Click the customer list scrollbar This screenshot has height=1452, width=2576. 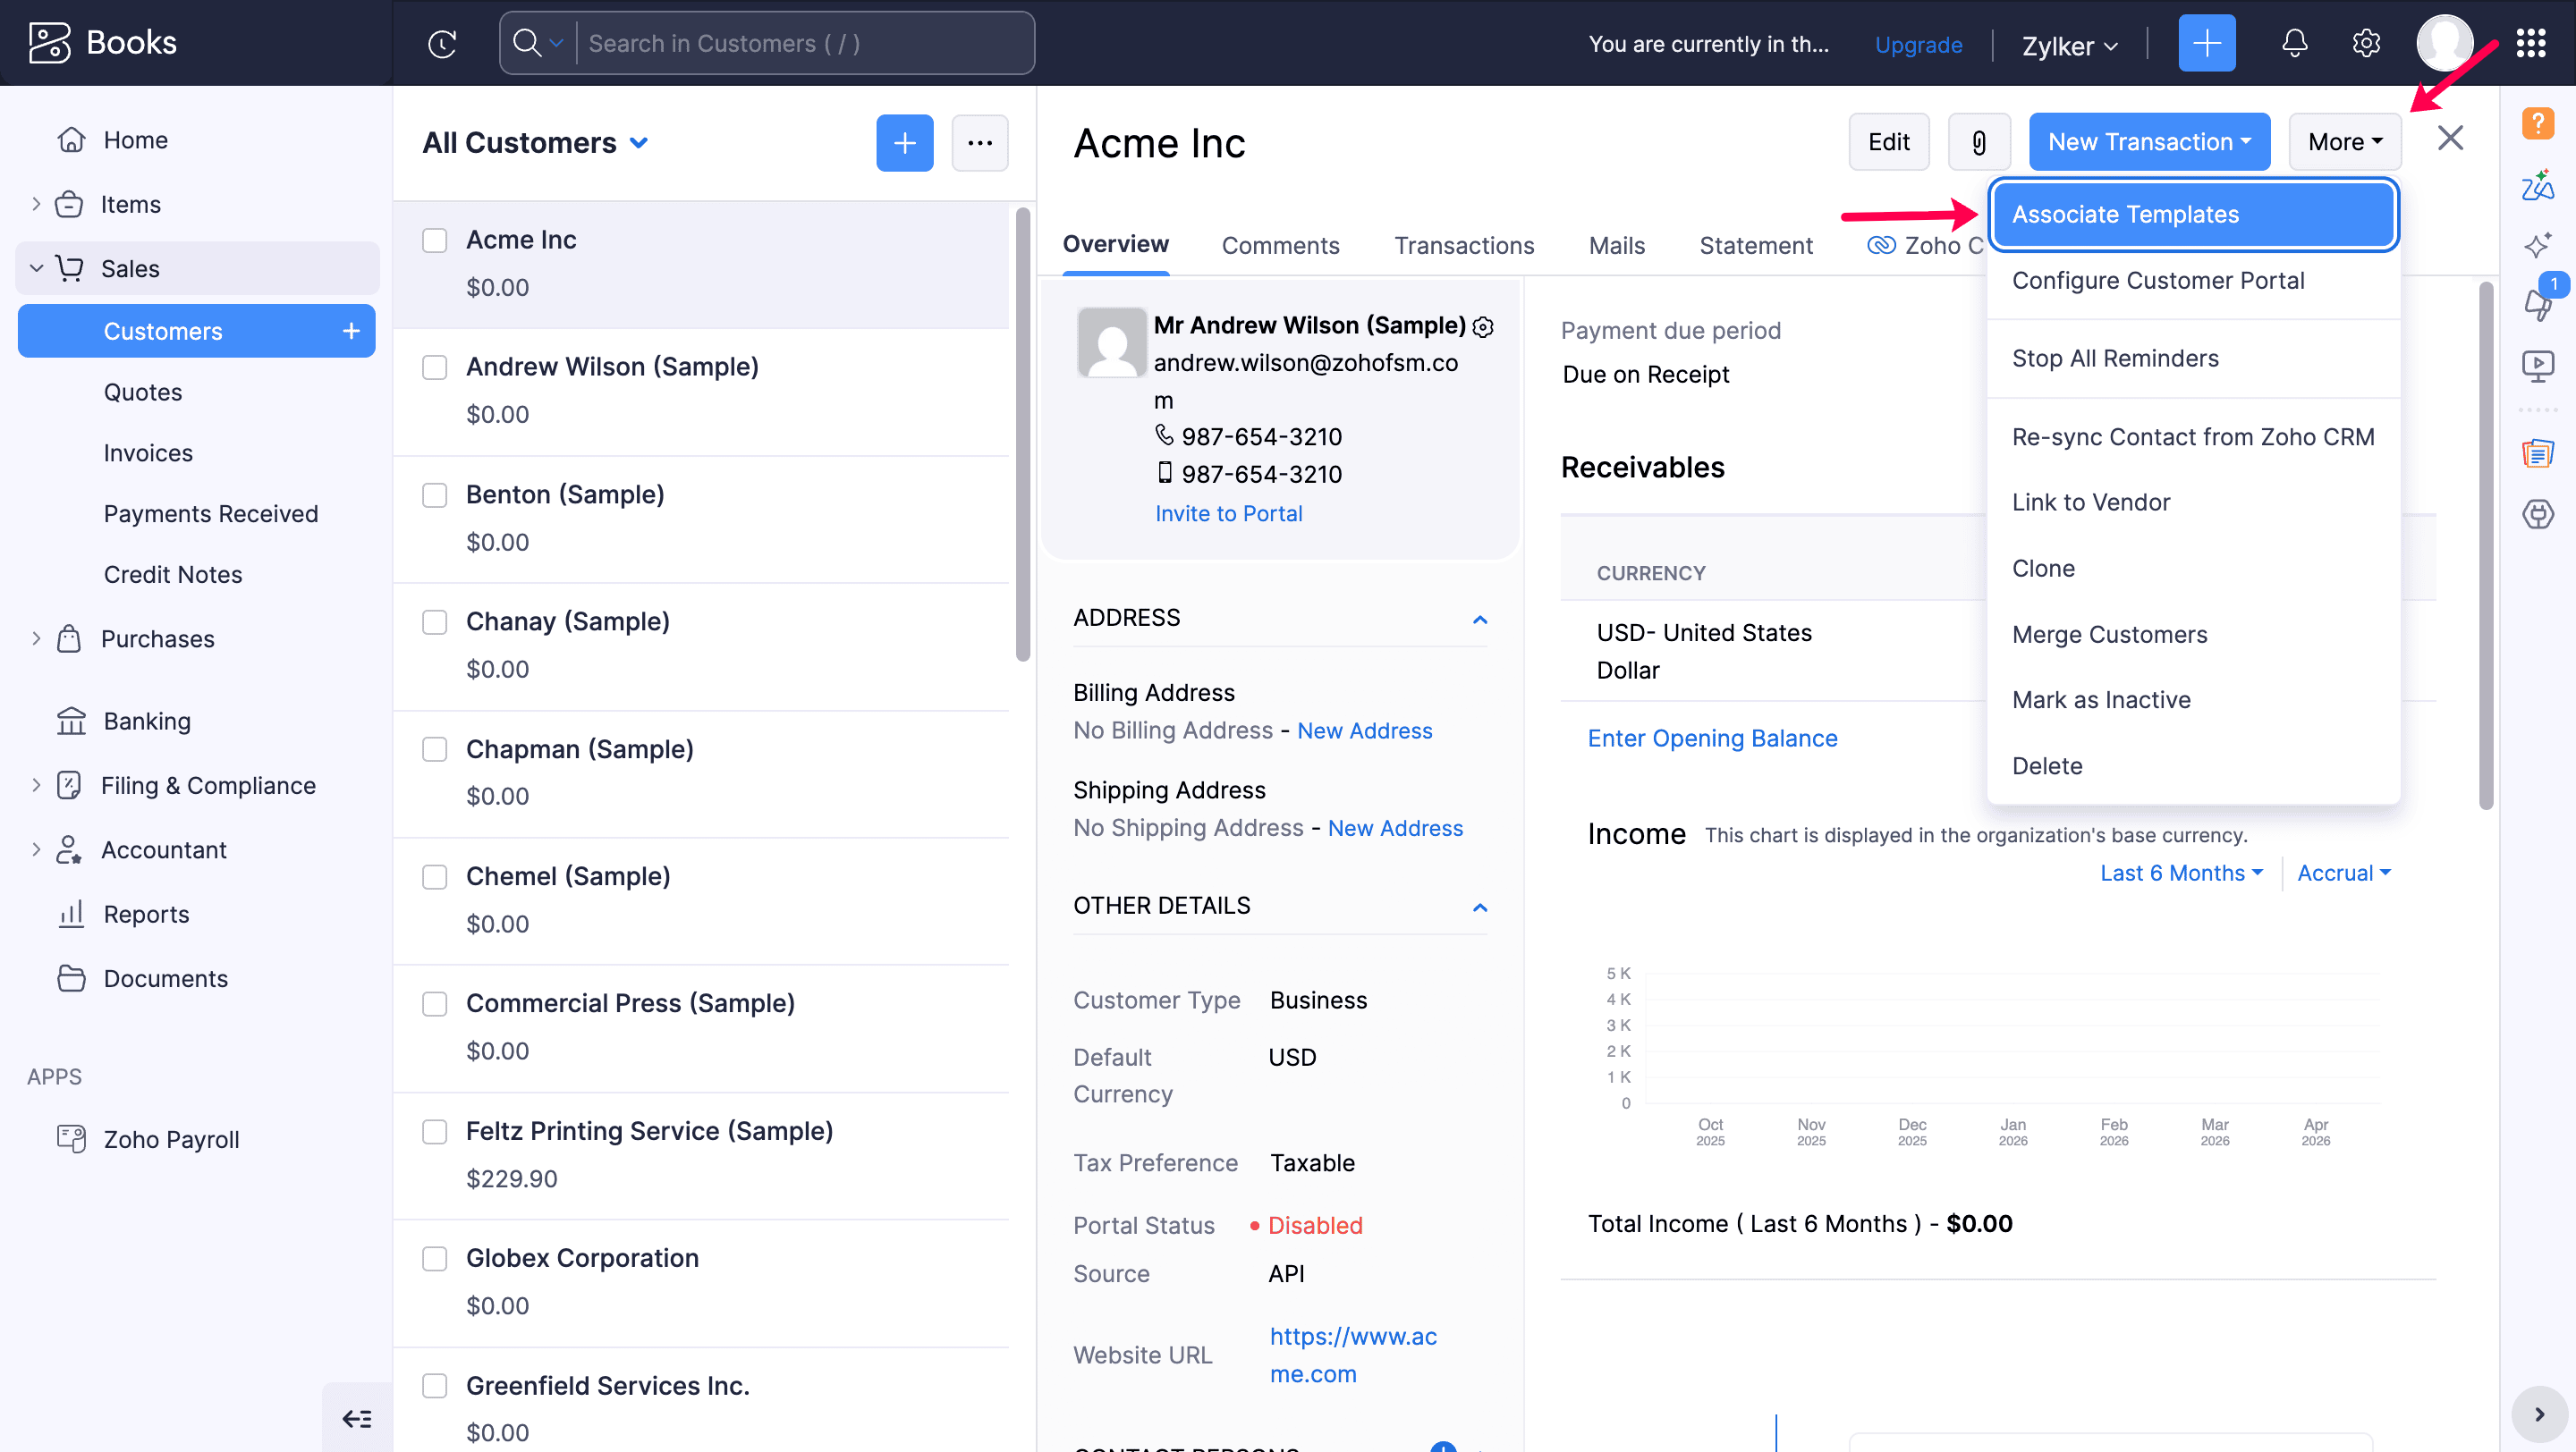[x=1022, y=434]
